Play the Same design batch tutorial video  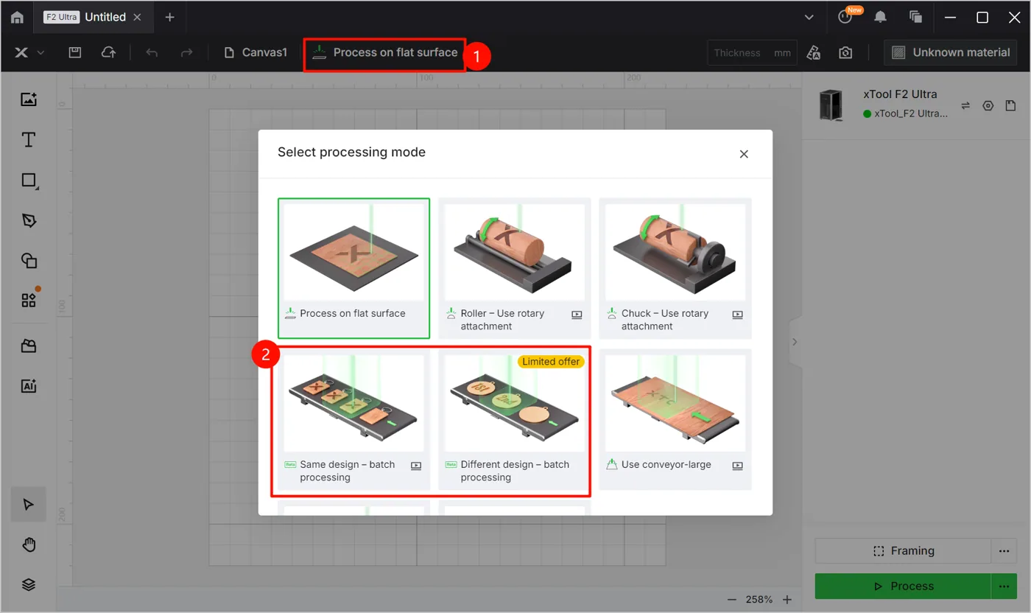tap(416, 466)
